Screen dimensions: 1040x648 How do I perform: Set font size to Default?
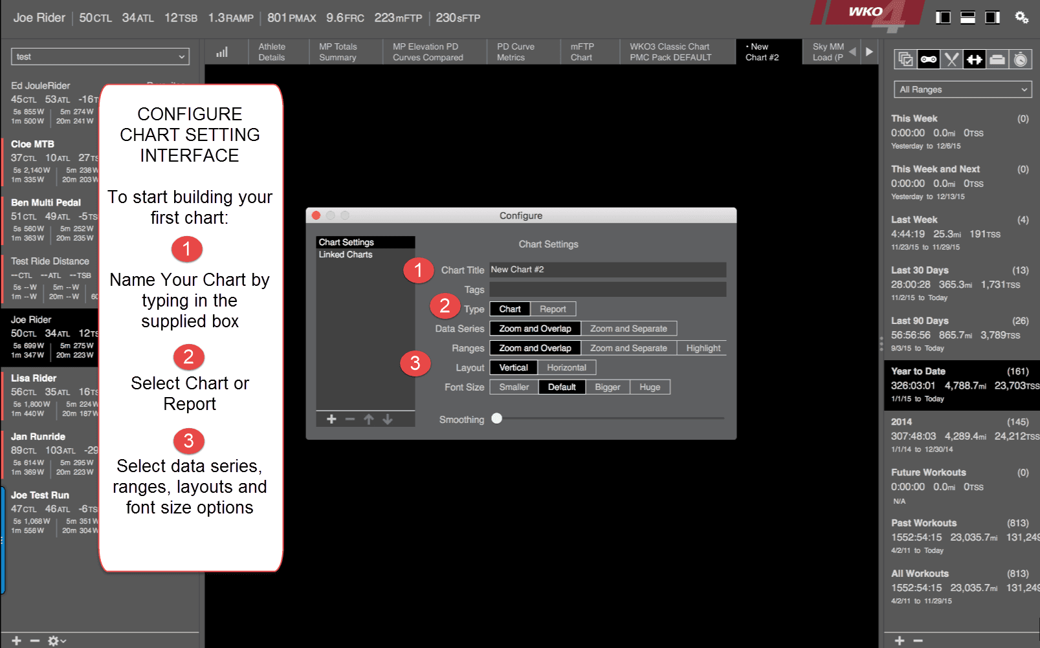click(x=562, y=387)
